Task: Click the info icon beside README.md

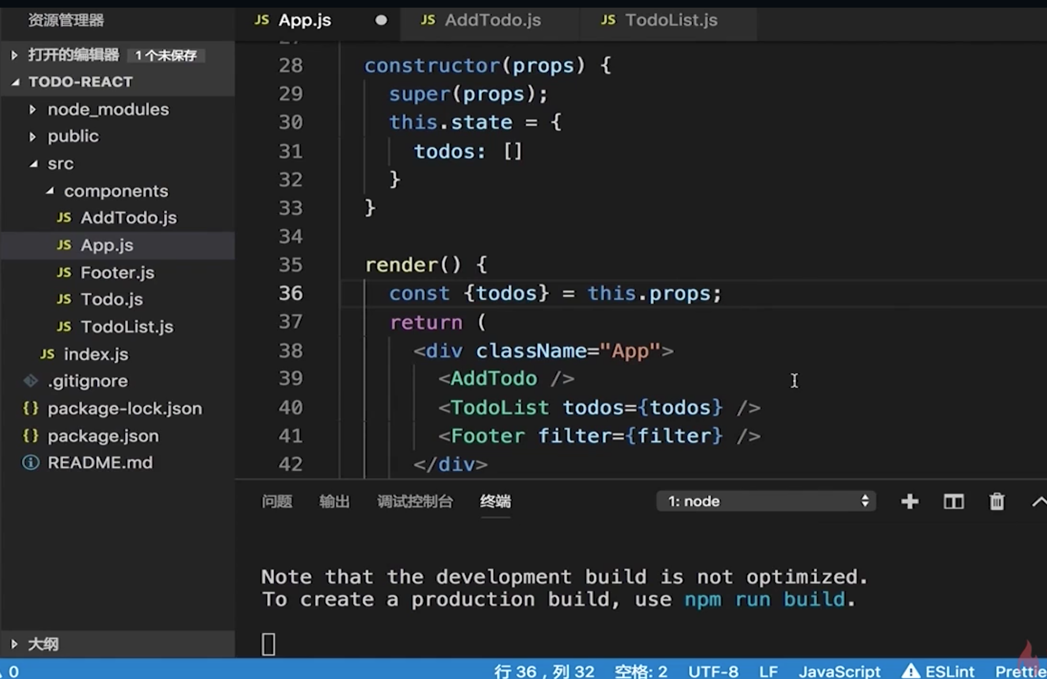Action: click(31, 463)
